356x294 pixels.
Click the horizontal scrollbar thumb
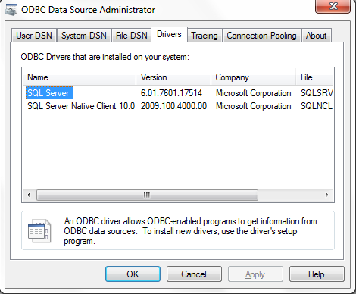click(147, 195)
